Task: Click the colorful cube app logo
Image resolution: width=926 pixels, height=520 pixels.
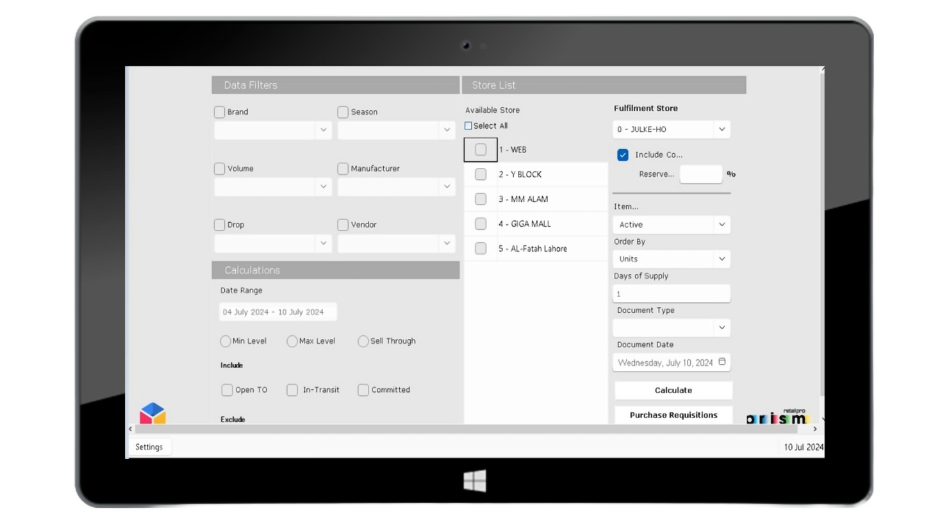Action: point(153,413)
